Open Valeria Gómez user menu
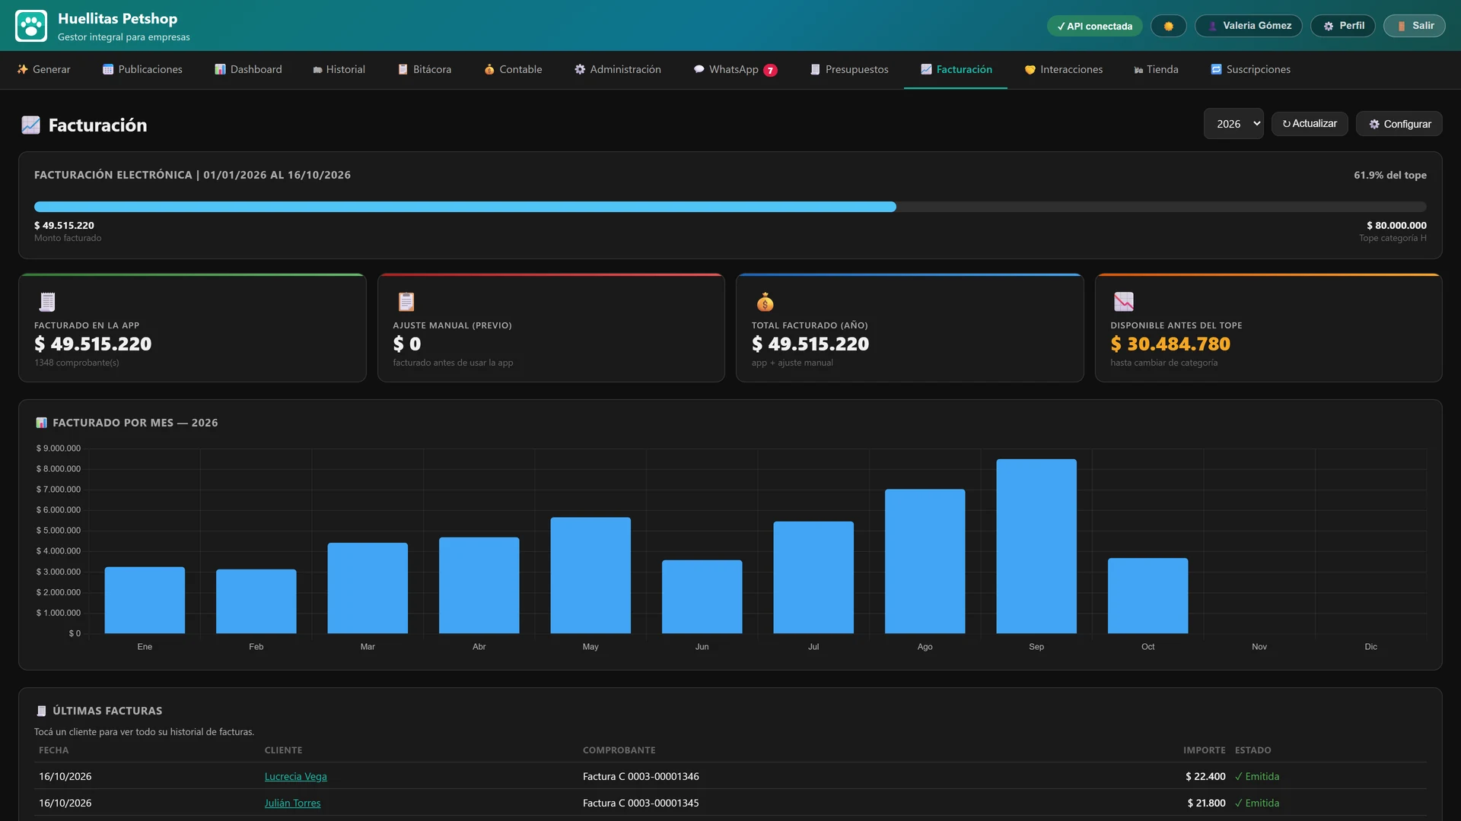This screenshot has height=821, width=1461. pyautogui.click(x=1248, y=26)
